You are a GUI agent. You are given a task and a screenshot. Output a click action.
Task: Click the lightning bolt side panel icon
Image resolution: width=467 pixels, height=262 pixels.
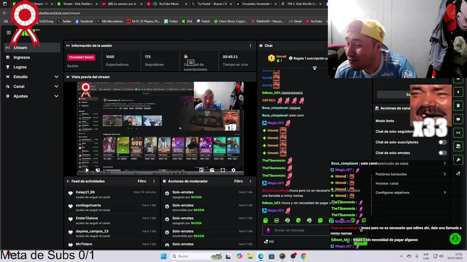pyautogui.click(x=458, y=92)
